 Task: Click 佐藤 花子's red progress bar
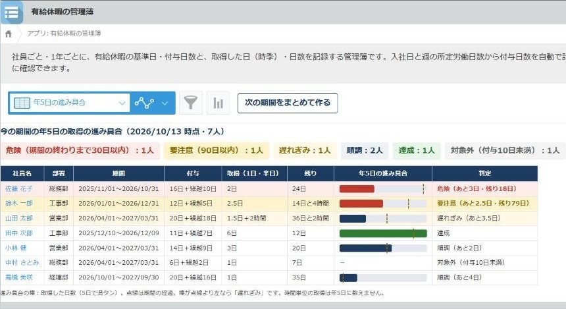357,188
